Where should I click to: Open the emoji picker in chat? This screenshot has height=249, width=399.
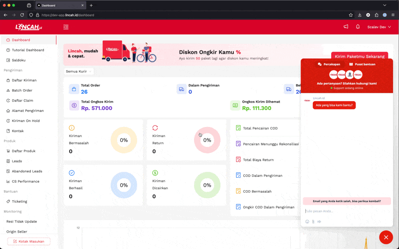[307, 222]
